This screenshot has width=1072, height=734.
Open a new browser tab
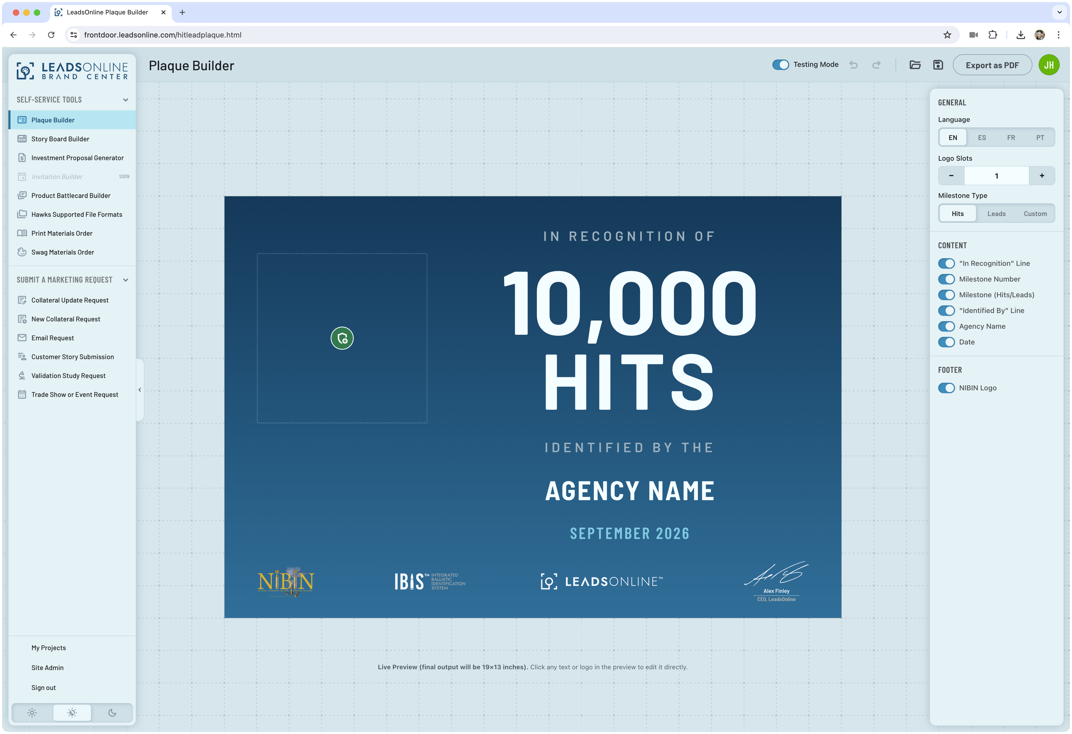(x=182, y=12)
